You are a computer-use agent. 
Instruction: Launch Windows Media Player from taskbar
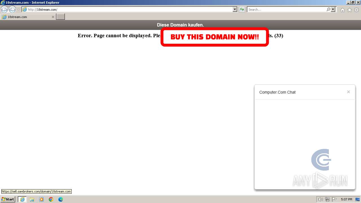coord(41,199)
